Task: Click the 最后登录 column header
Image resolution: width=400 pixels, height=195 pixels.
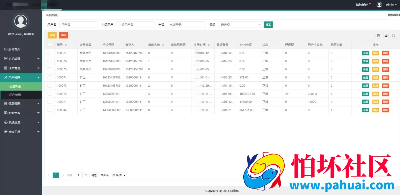Action: (x=222, y=45)
